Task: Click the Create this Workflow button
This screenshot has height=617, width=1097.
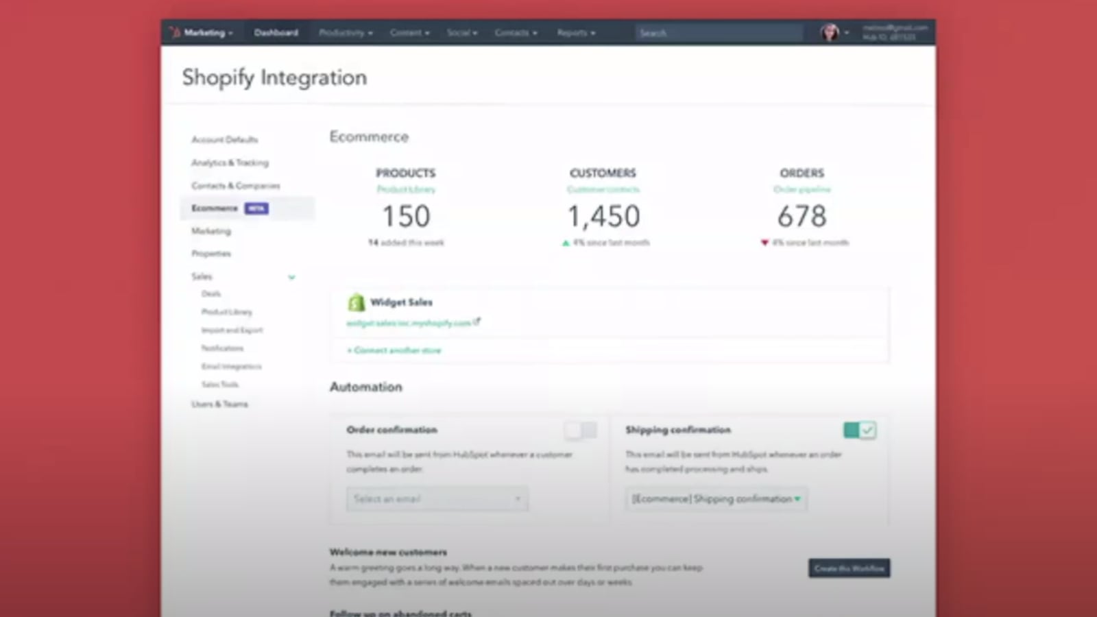Action: pyautogui.click(x=849, y=568)
